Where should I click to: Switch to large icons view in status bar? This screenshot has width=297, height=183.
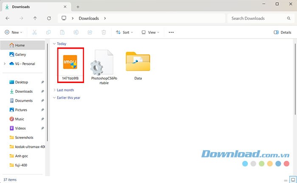pos(292,180)
